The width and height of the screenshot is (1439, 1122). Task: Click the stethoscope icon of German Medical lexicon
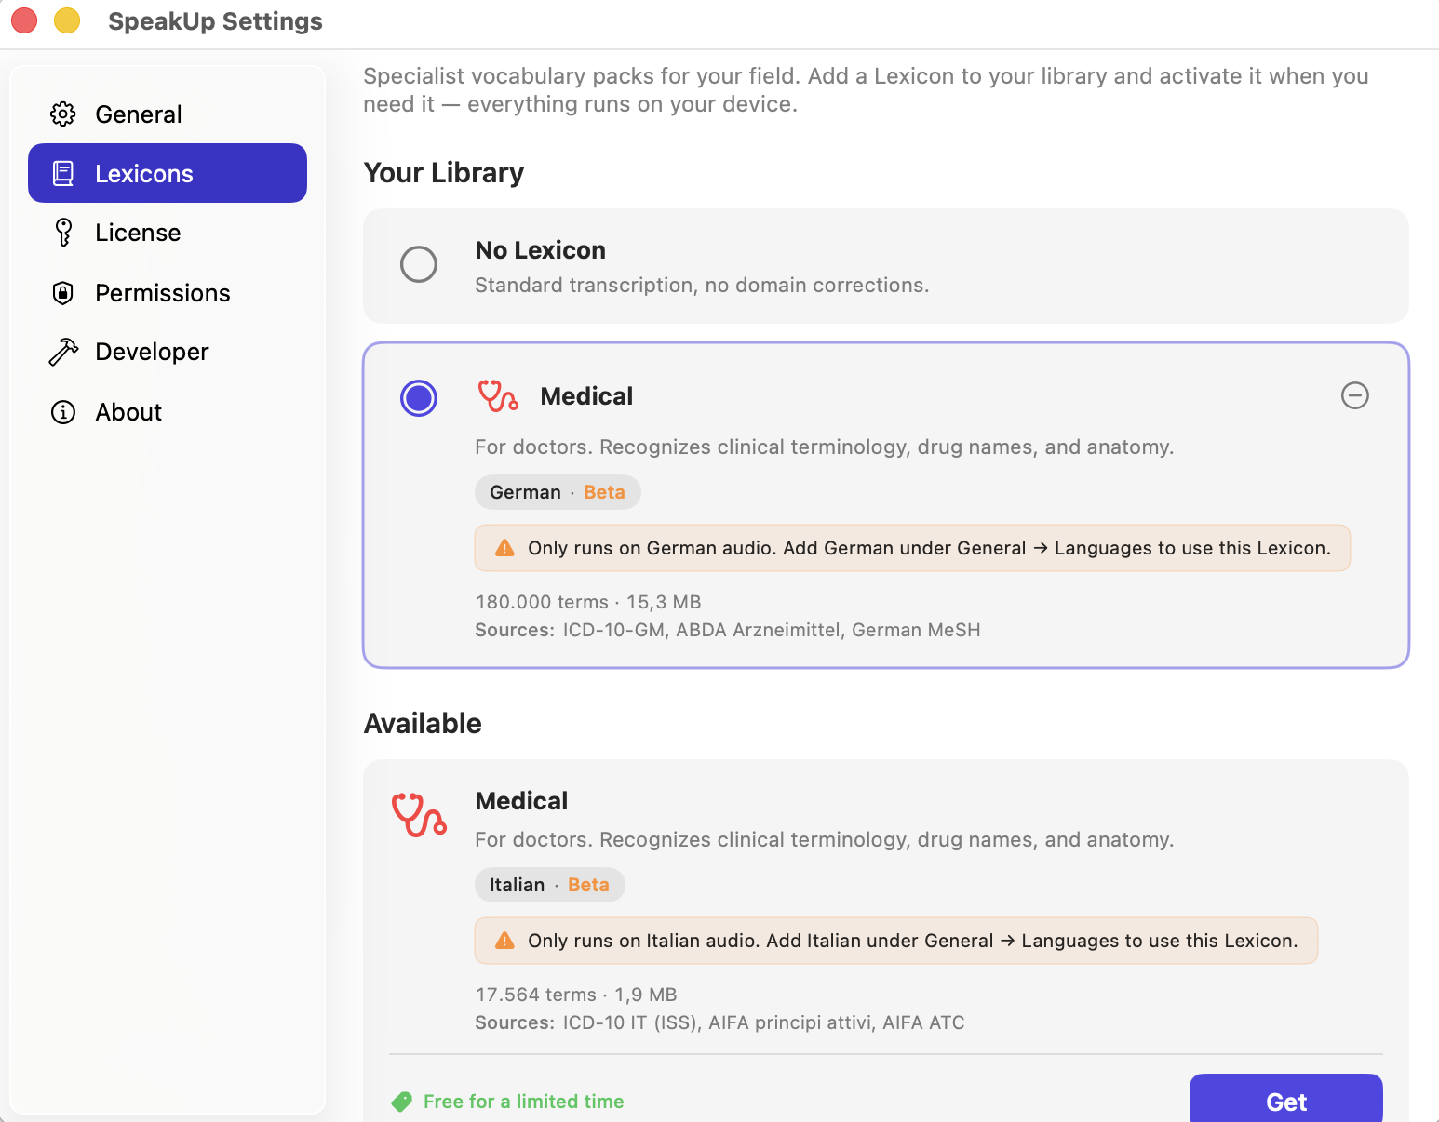coord(498,396)
